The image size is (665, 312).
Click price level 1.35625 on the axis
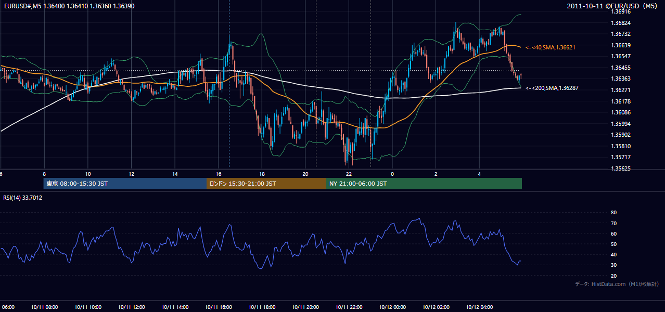621,168
